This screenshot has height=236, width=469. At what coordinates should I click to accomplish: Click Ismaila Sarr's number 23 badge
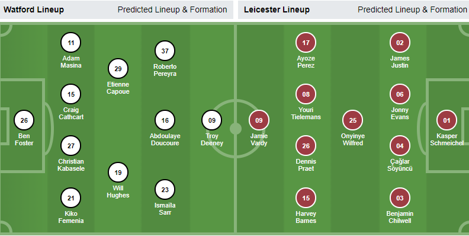165,190
